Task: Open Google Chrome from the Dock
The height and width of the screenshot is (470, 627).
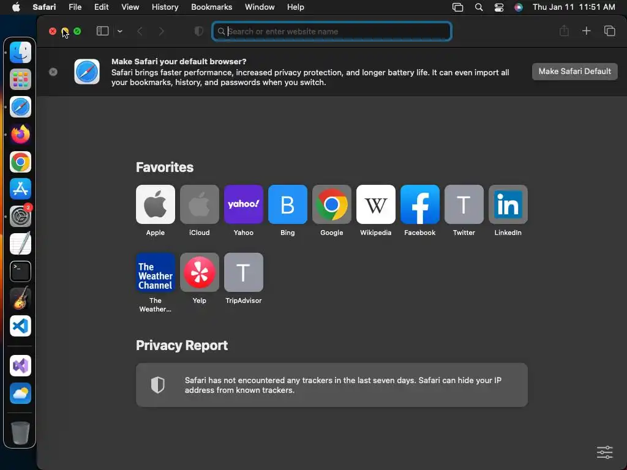Action: [20, 162]
